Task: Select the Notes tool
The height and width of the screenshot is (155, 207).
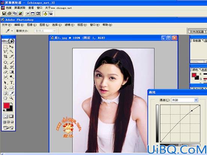Action: click(x=5, y=93)
